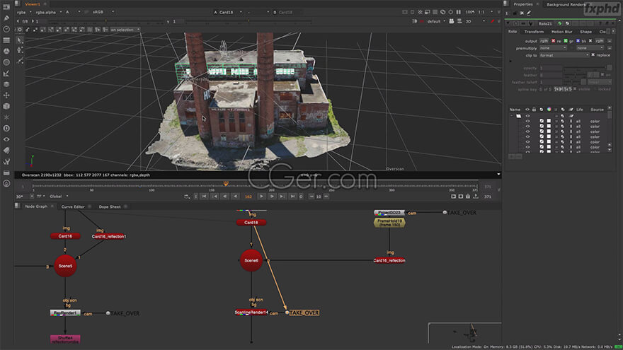Image resolution: width=623 pixels, height=350 pixels.
Task: Toggle the visible checkbox beside spline key
Action: [x=575, y=89]
